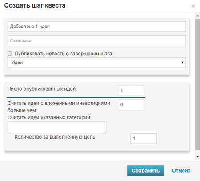Viewport: 200px width, 181px height.
Task: Click the Число опубликованных идей label
Action: (x=42, y=89)
